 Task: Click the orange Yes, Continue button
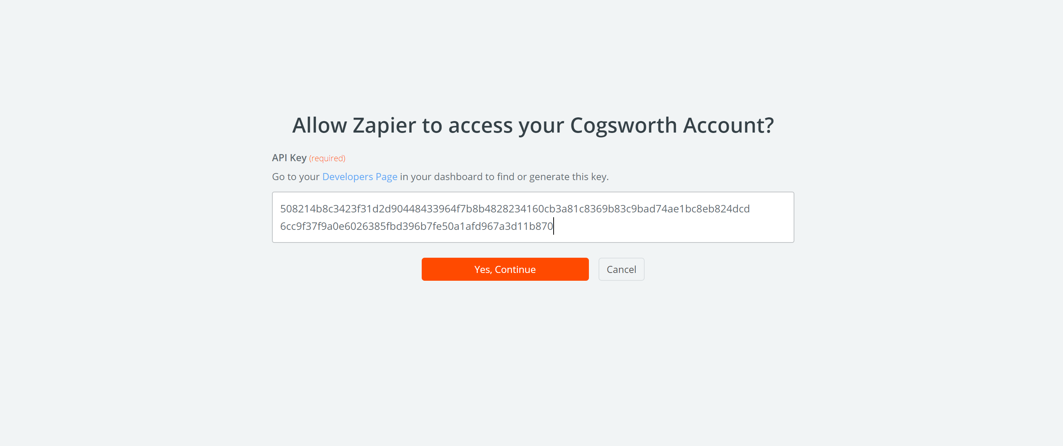(505, 269)
